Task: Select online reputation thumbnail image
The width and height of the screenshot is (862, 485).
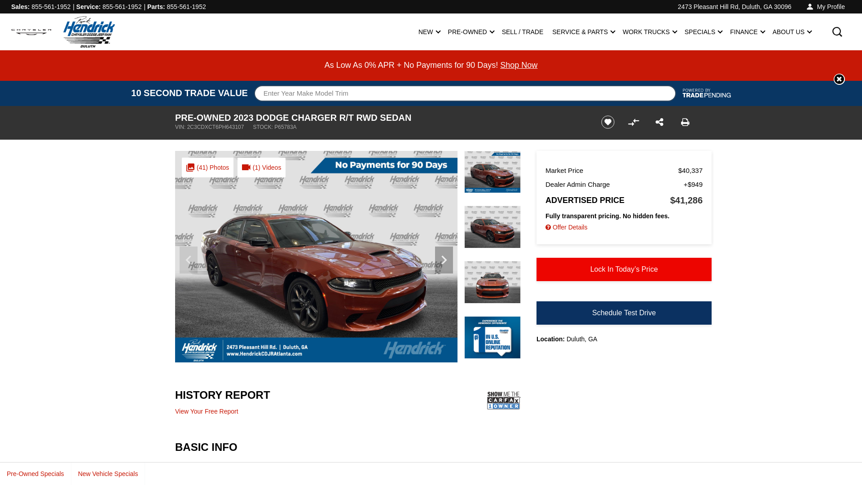Action: click(x=493, y=337)
